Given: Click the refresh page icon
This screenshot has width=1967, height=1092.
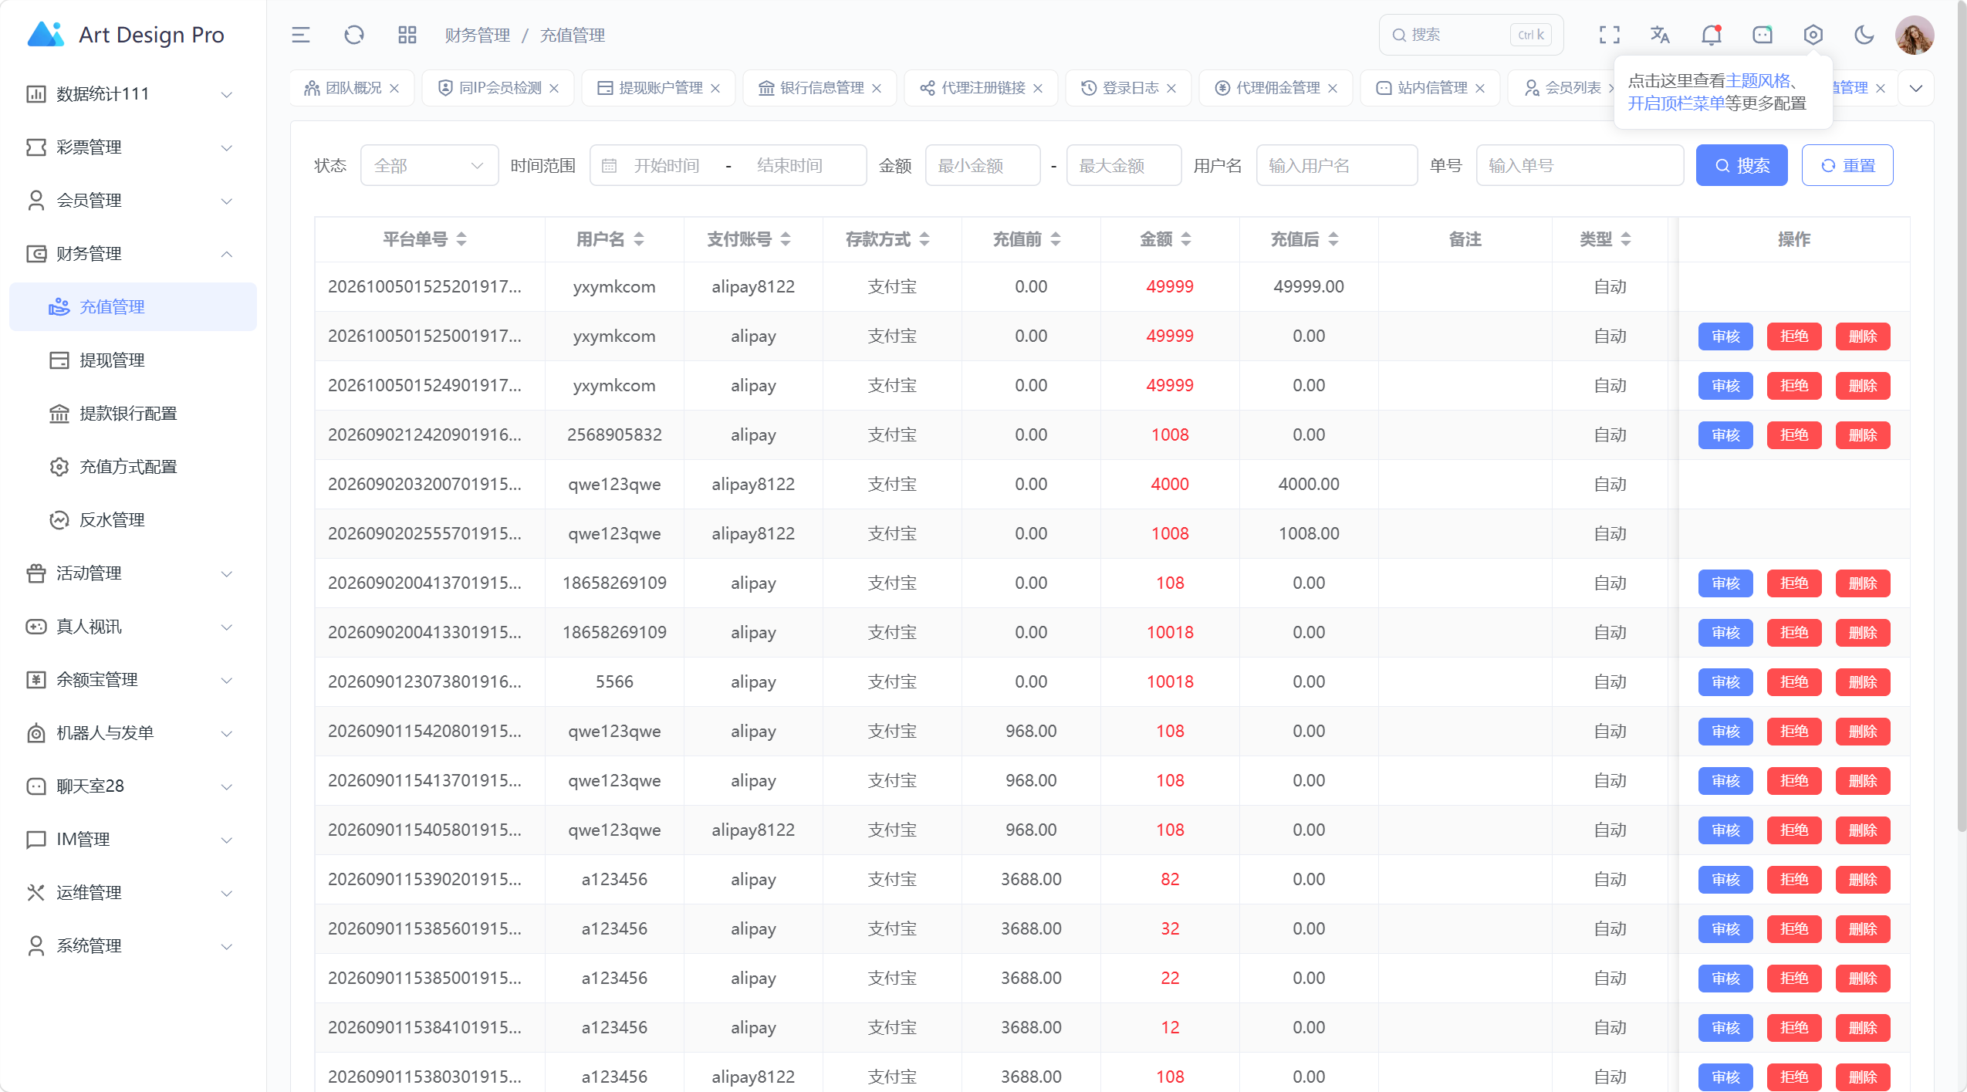Looking at the screenshot, I should click(x=354, y=35).
